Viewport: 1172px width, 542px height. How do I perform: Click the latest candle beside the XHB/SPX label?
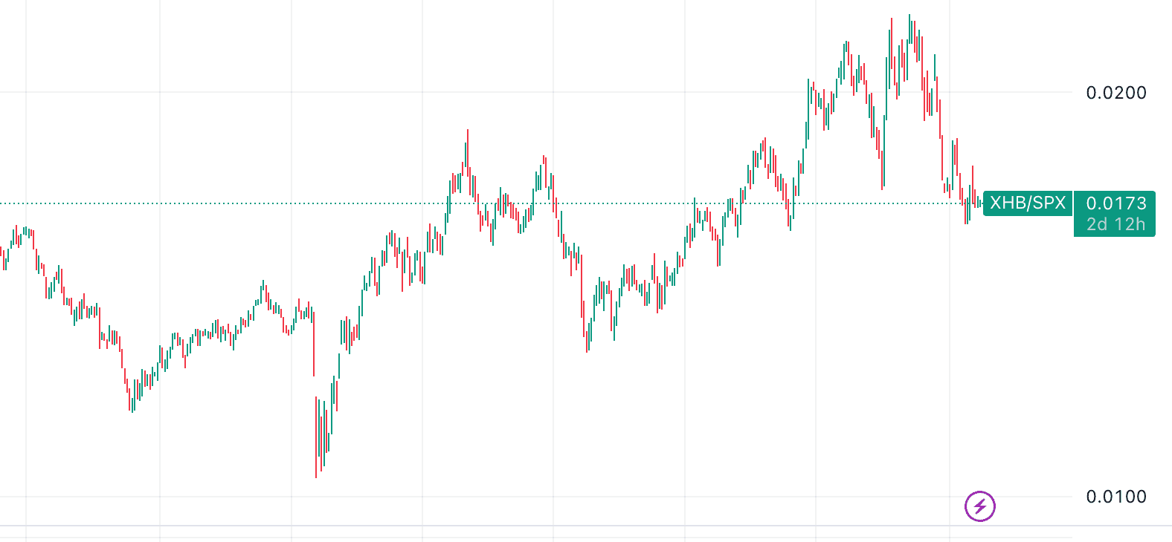[x=980, y=202]
